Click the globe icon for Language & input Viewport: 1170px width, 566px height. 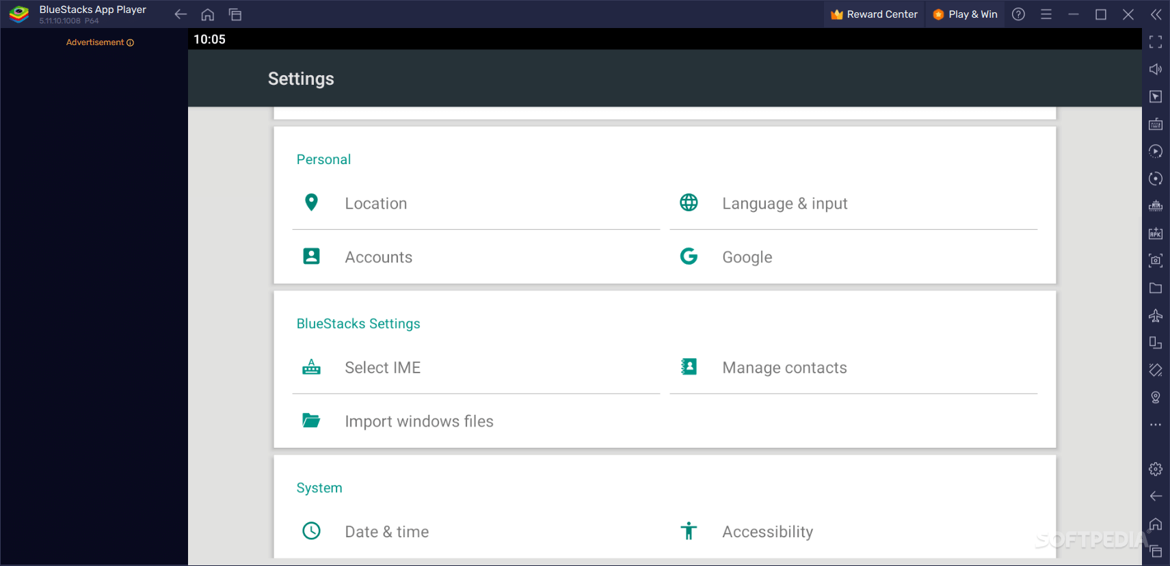tap(689, 202)
